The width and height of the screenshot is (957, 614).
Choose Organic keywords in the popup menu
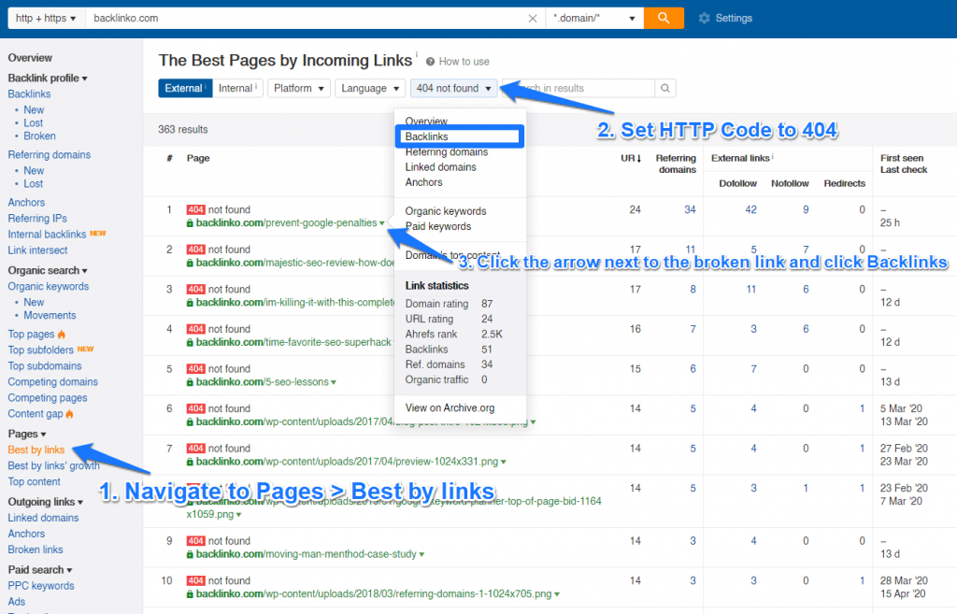[x=446, y=211]
